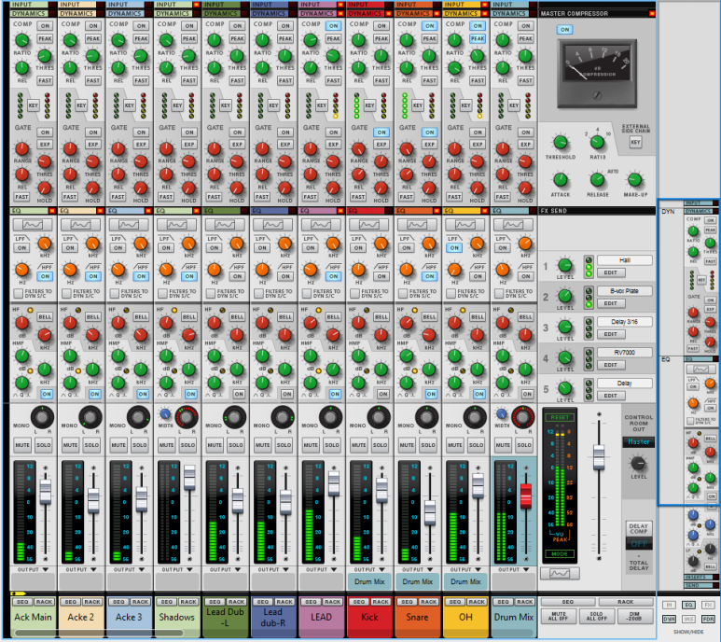The image size is (721, 642).
Task: Toggle the Master Compressor ON button
Action: (x=565, y=30)
